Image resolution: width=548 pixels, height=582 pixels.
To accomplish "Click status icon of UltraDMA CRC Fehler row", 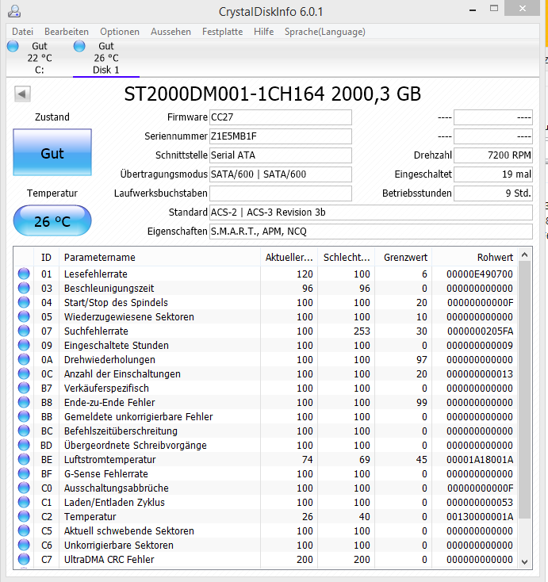I will (24, 559).
